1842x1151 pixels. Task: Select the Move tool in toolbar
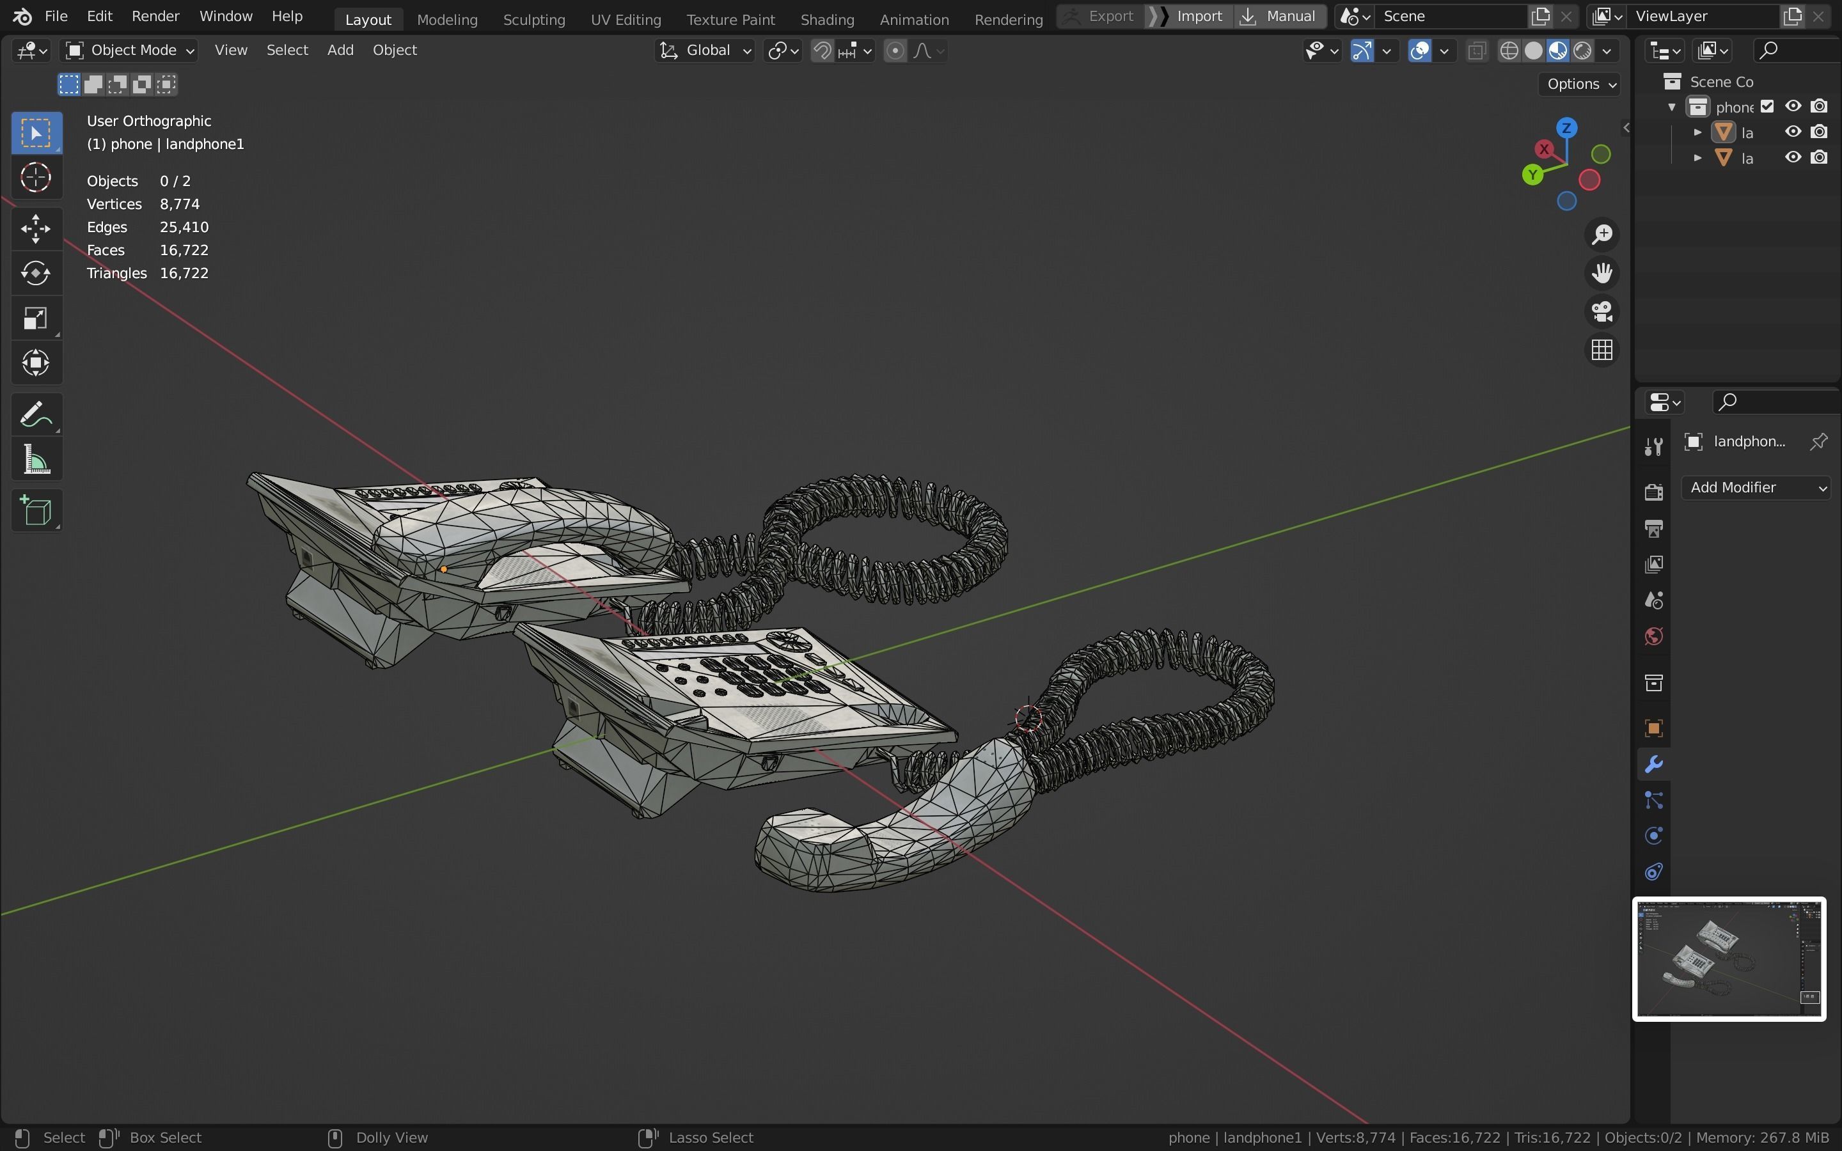(36, 228)
